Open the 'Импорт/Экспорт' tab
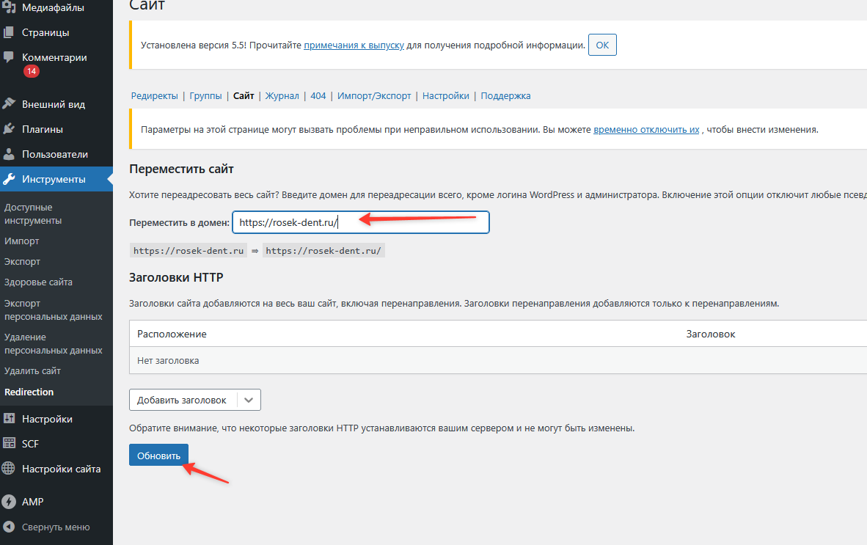The image size is (867, 545). coord(374,96)
